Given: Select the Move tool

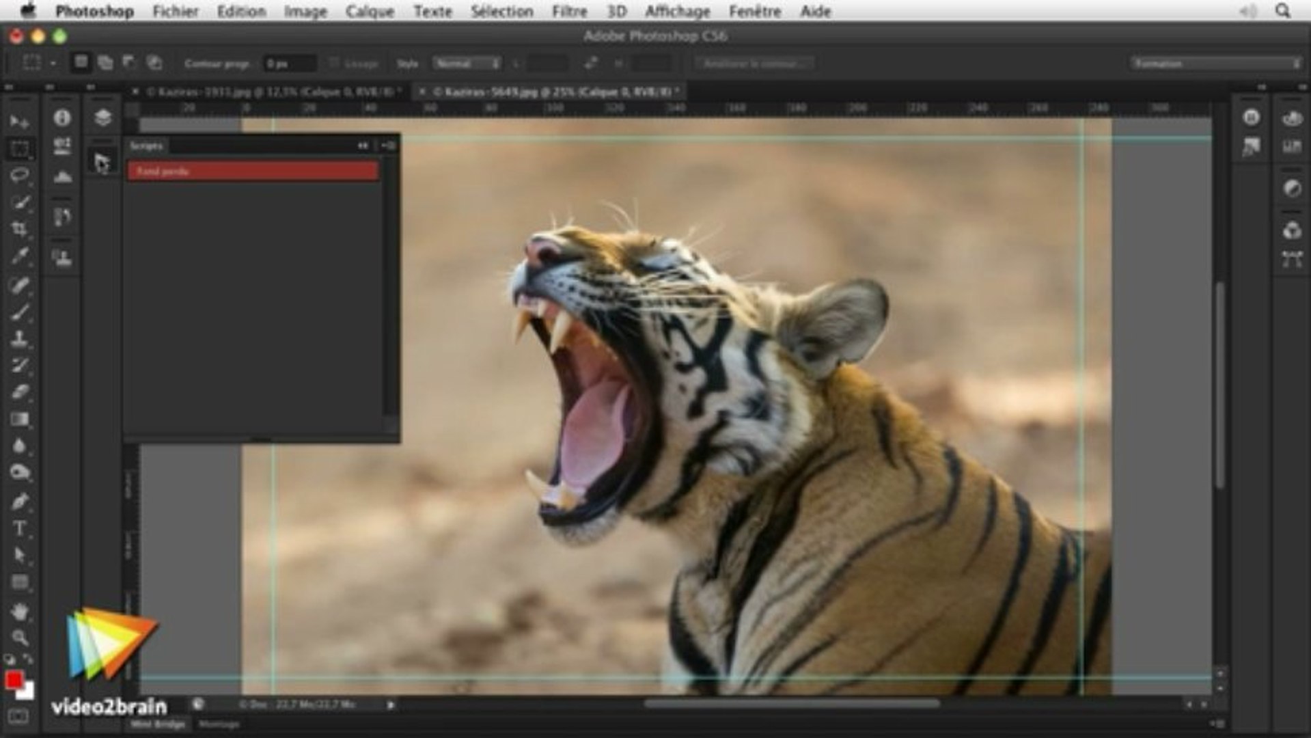Looking at the screenshot, I should coord(19,122).
